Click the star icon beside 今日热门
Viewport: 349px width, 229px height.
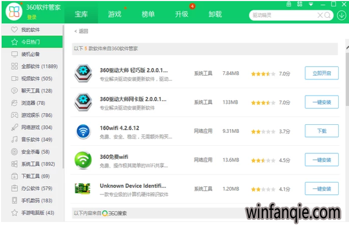coord(15,42)
